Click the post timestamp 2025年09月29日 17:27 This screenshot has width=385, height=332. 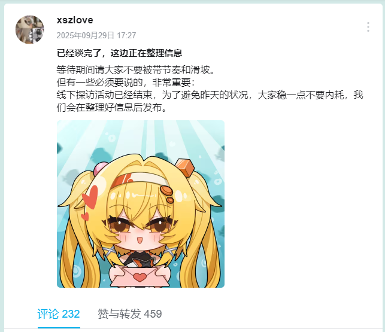pos(96,35)
